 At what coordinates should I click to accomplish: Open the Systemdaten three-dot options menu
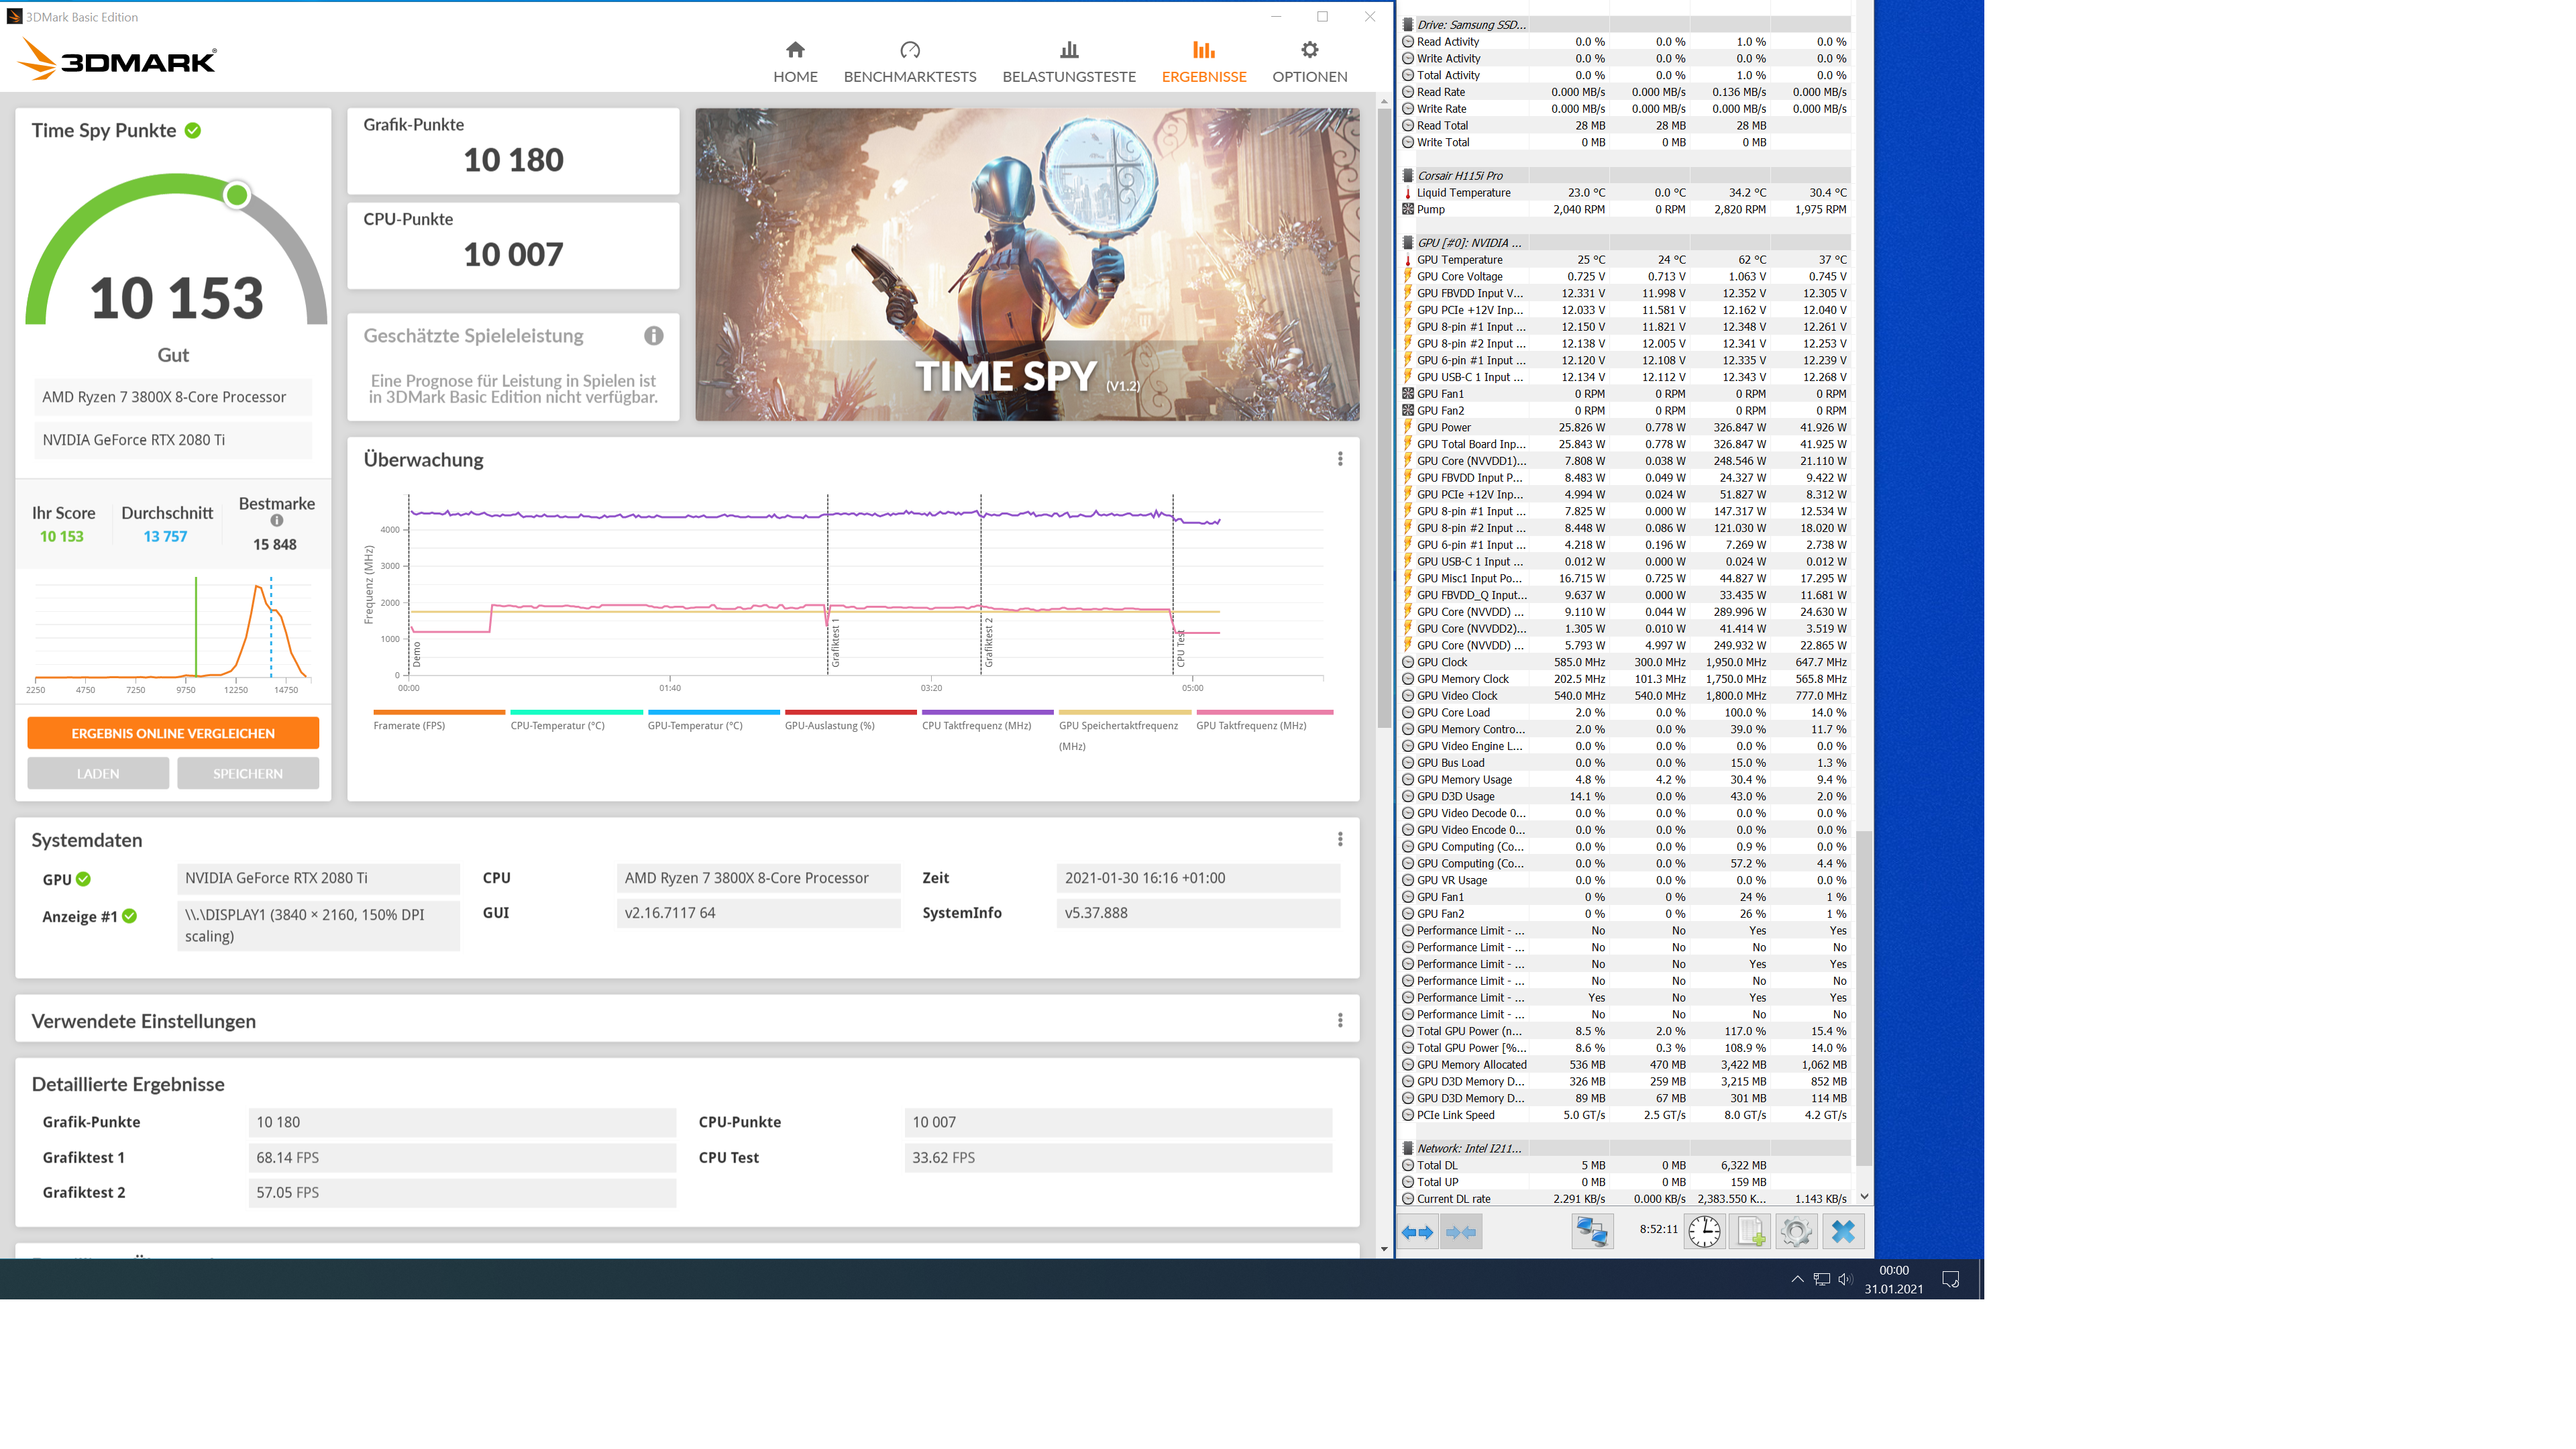click(1340, 839)
